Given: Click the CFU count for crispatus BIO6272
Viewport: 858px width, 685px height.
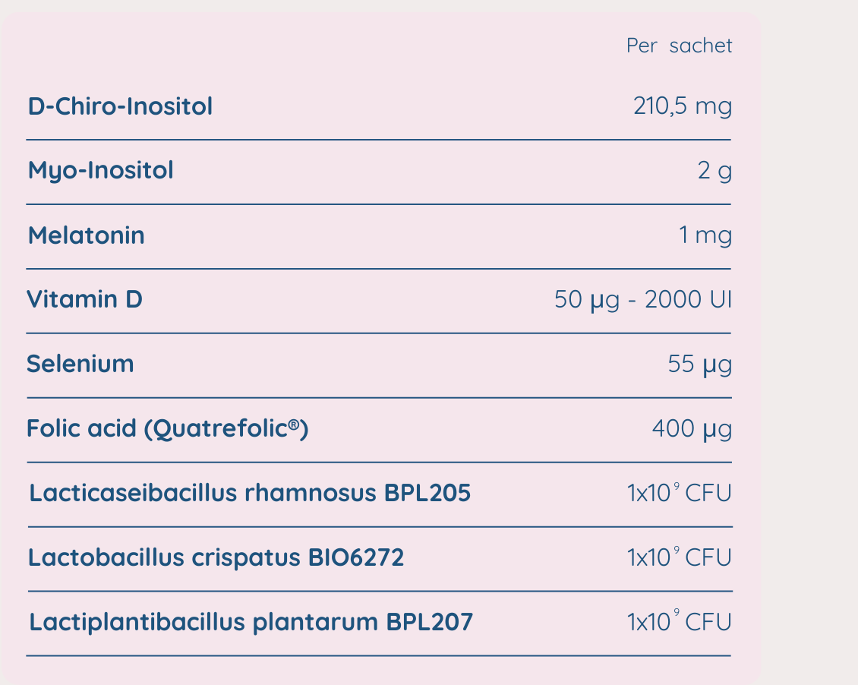Looking at the screenshot, I should 679,558.
